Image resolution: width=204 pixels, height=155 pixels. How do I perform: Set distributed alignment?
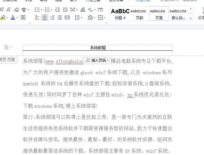coord(67,17)
